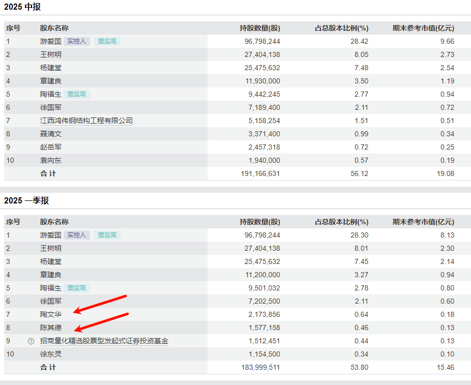Click 持股数量(股) column header in 一季报 table
Viewport: 471px width, 385px height.
[260, 222]
